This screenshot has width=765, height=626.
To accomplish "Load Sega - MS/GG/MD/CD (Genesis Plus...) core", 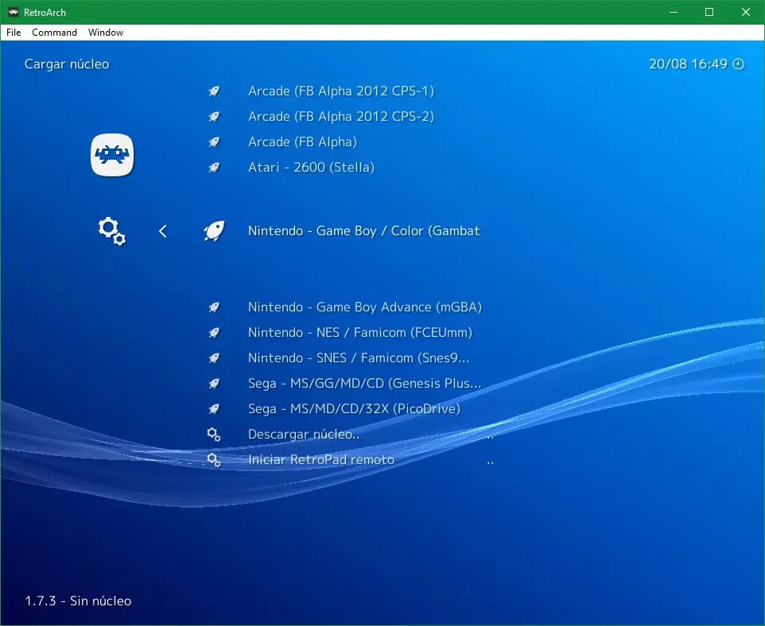I will click(364, 383).
